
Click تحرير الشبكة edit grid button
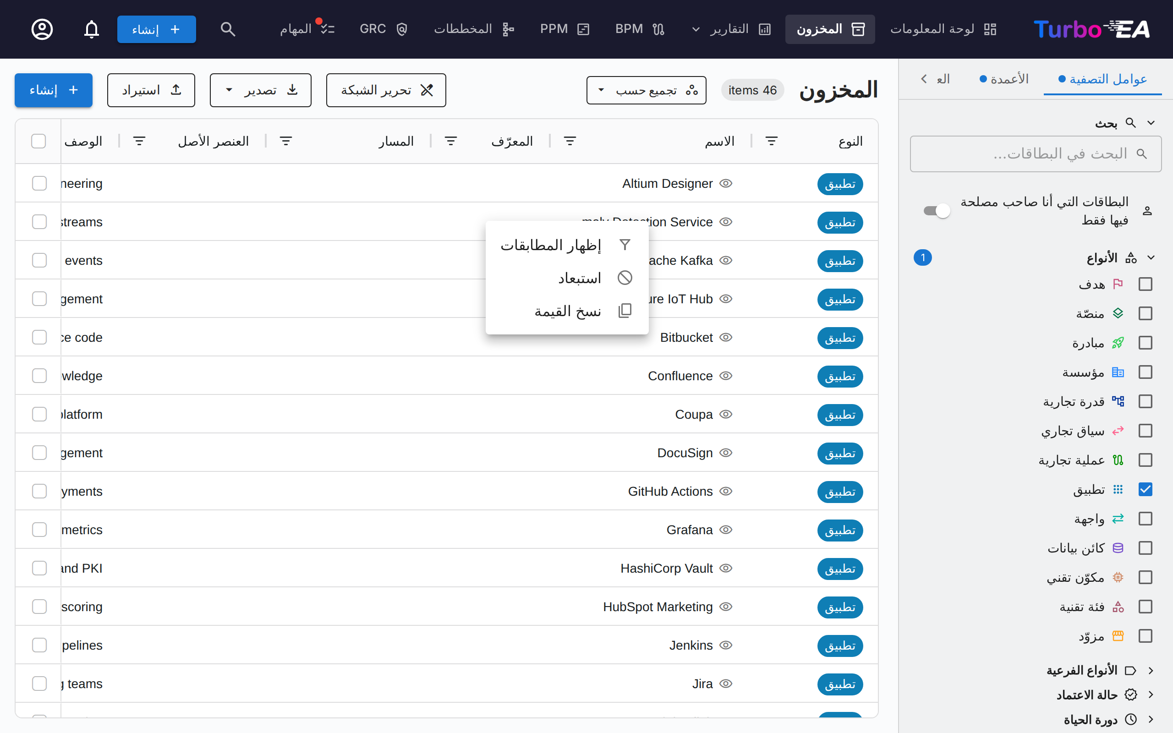(386, 90)
